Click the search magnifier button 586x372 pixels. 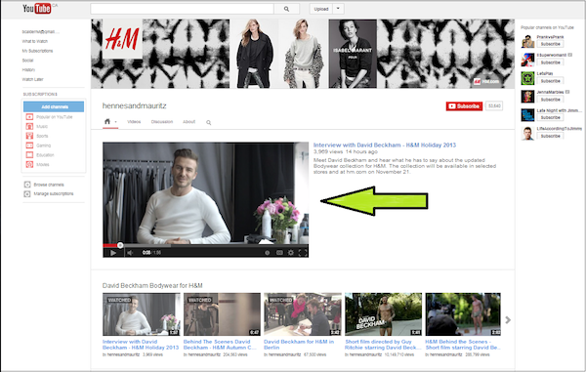[x=286, y=9]
